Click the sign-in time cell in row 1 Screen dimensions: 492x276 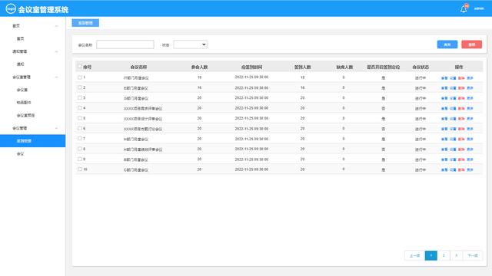click(251, 77)
